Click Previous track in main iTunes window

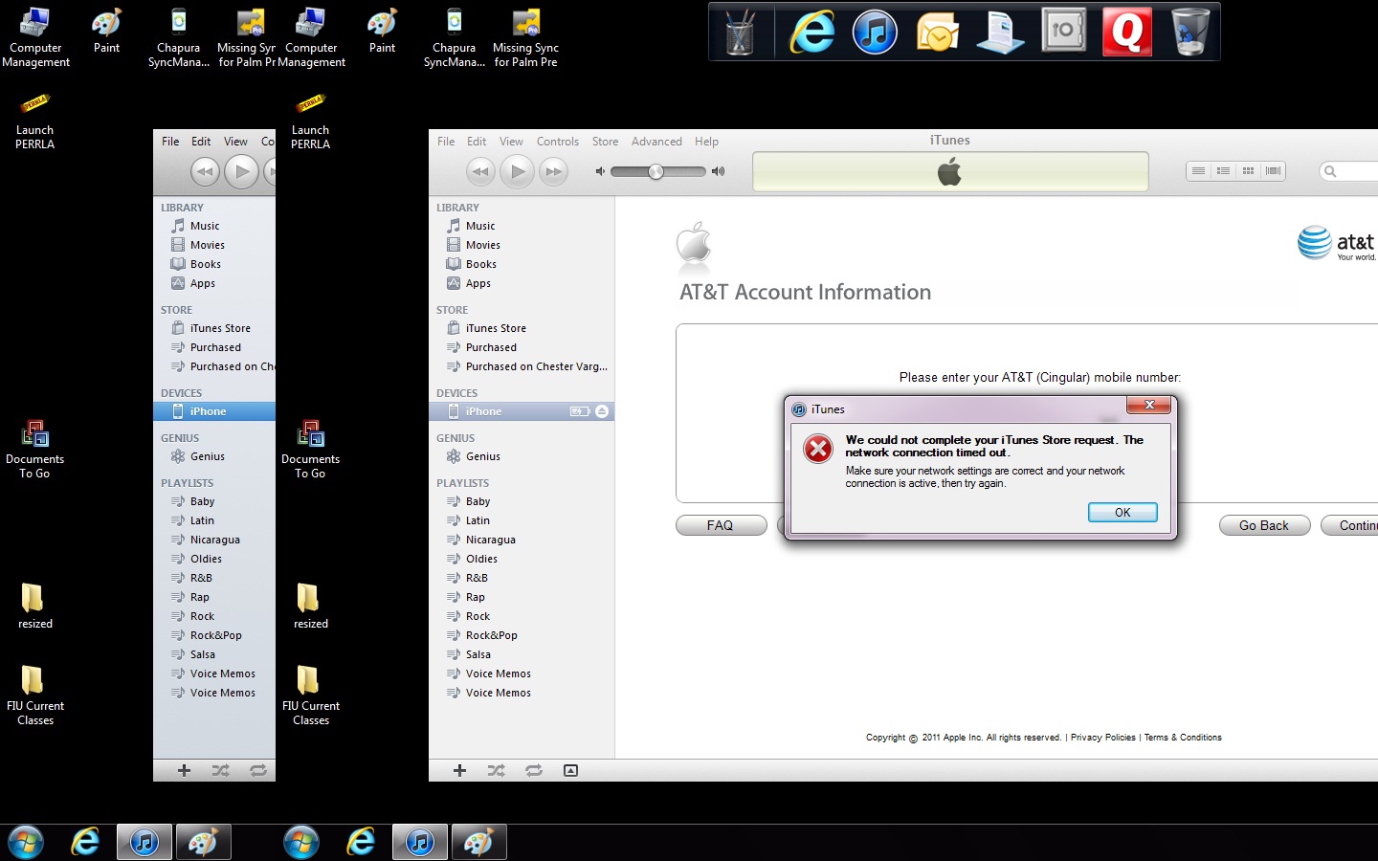tap(480, 172)
